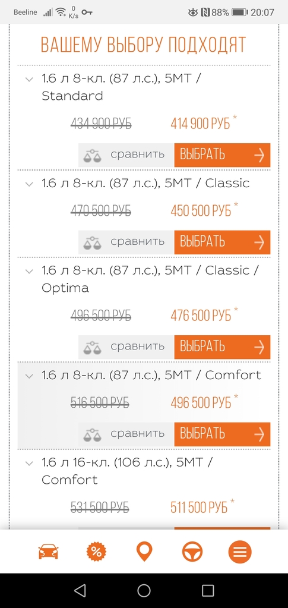
Task: Expand the 5MT / Standard trim details
Action: click(29, 80)
